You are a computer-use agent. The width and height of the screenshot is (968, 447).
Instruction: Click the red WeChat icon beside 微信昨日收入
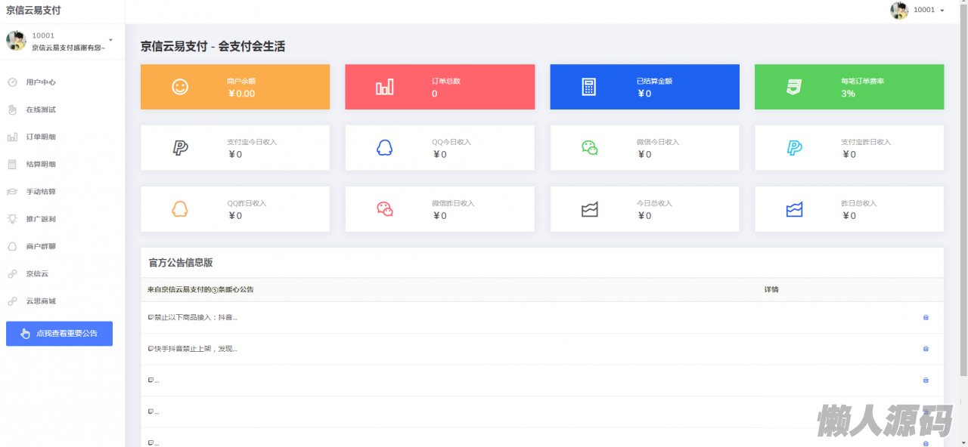[384, 209]
